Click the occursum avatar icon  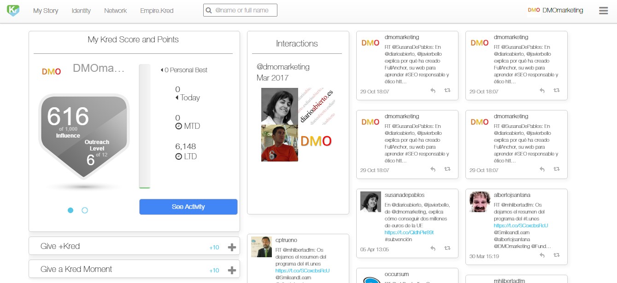coord(370,279)
